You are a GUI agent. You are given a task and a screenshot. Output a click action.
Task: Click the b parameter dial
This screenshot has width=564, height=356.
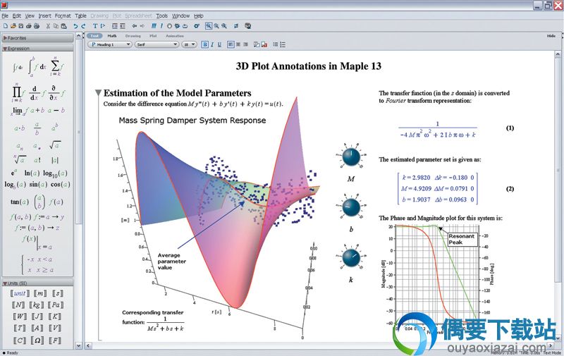click(x=351, y=207)
